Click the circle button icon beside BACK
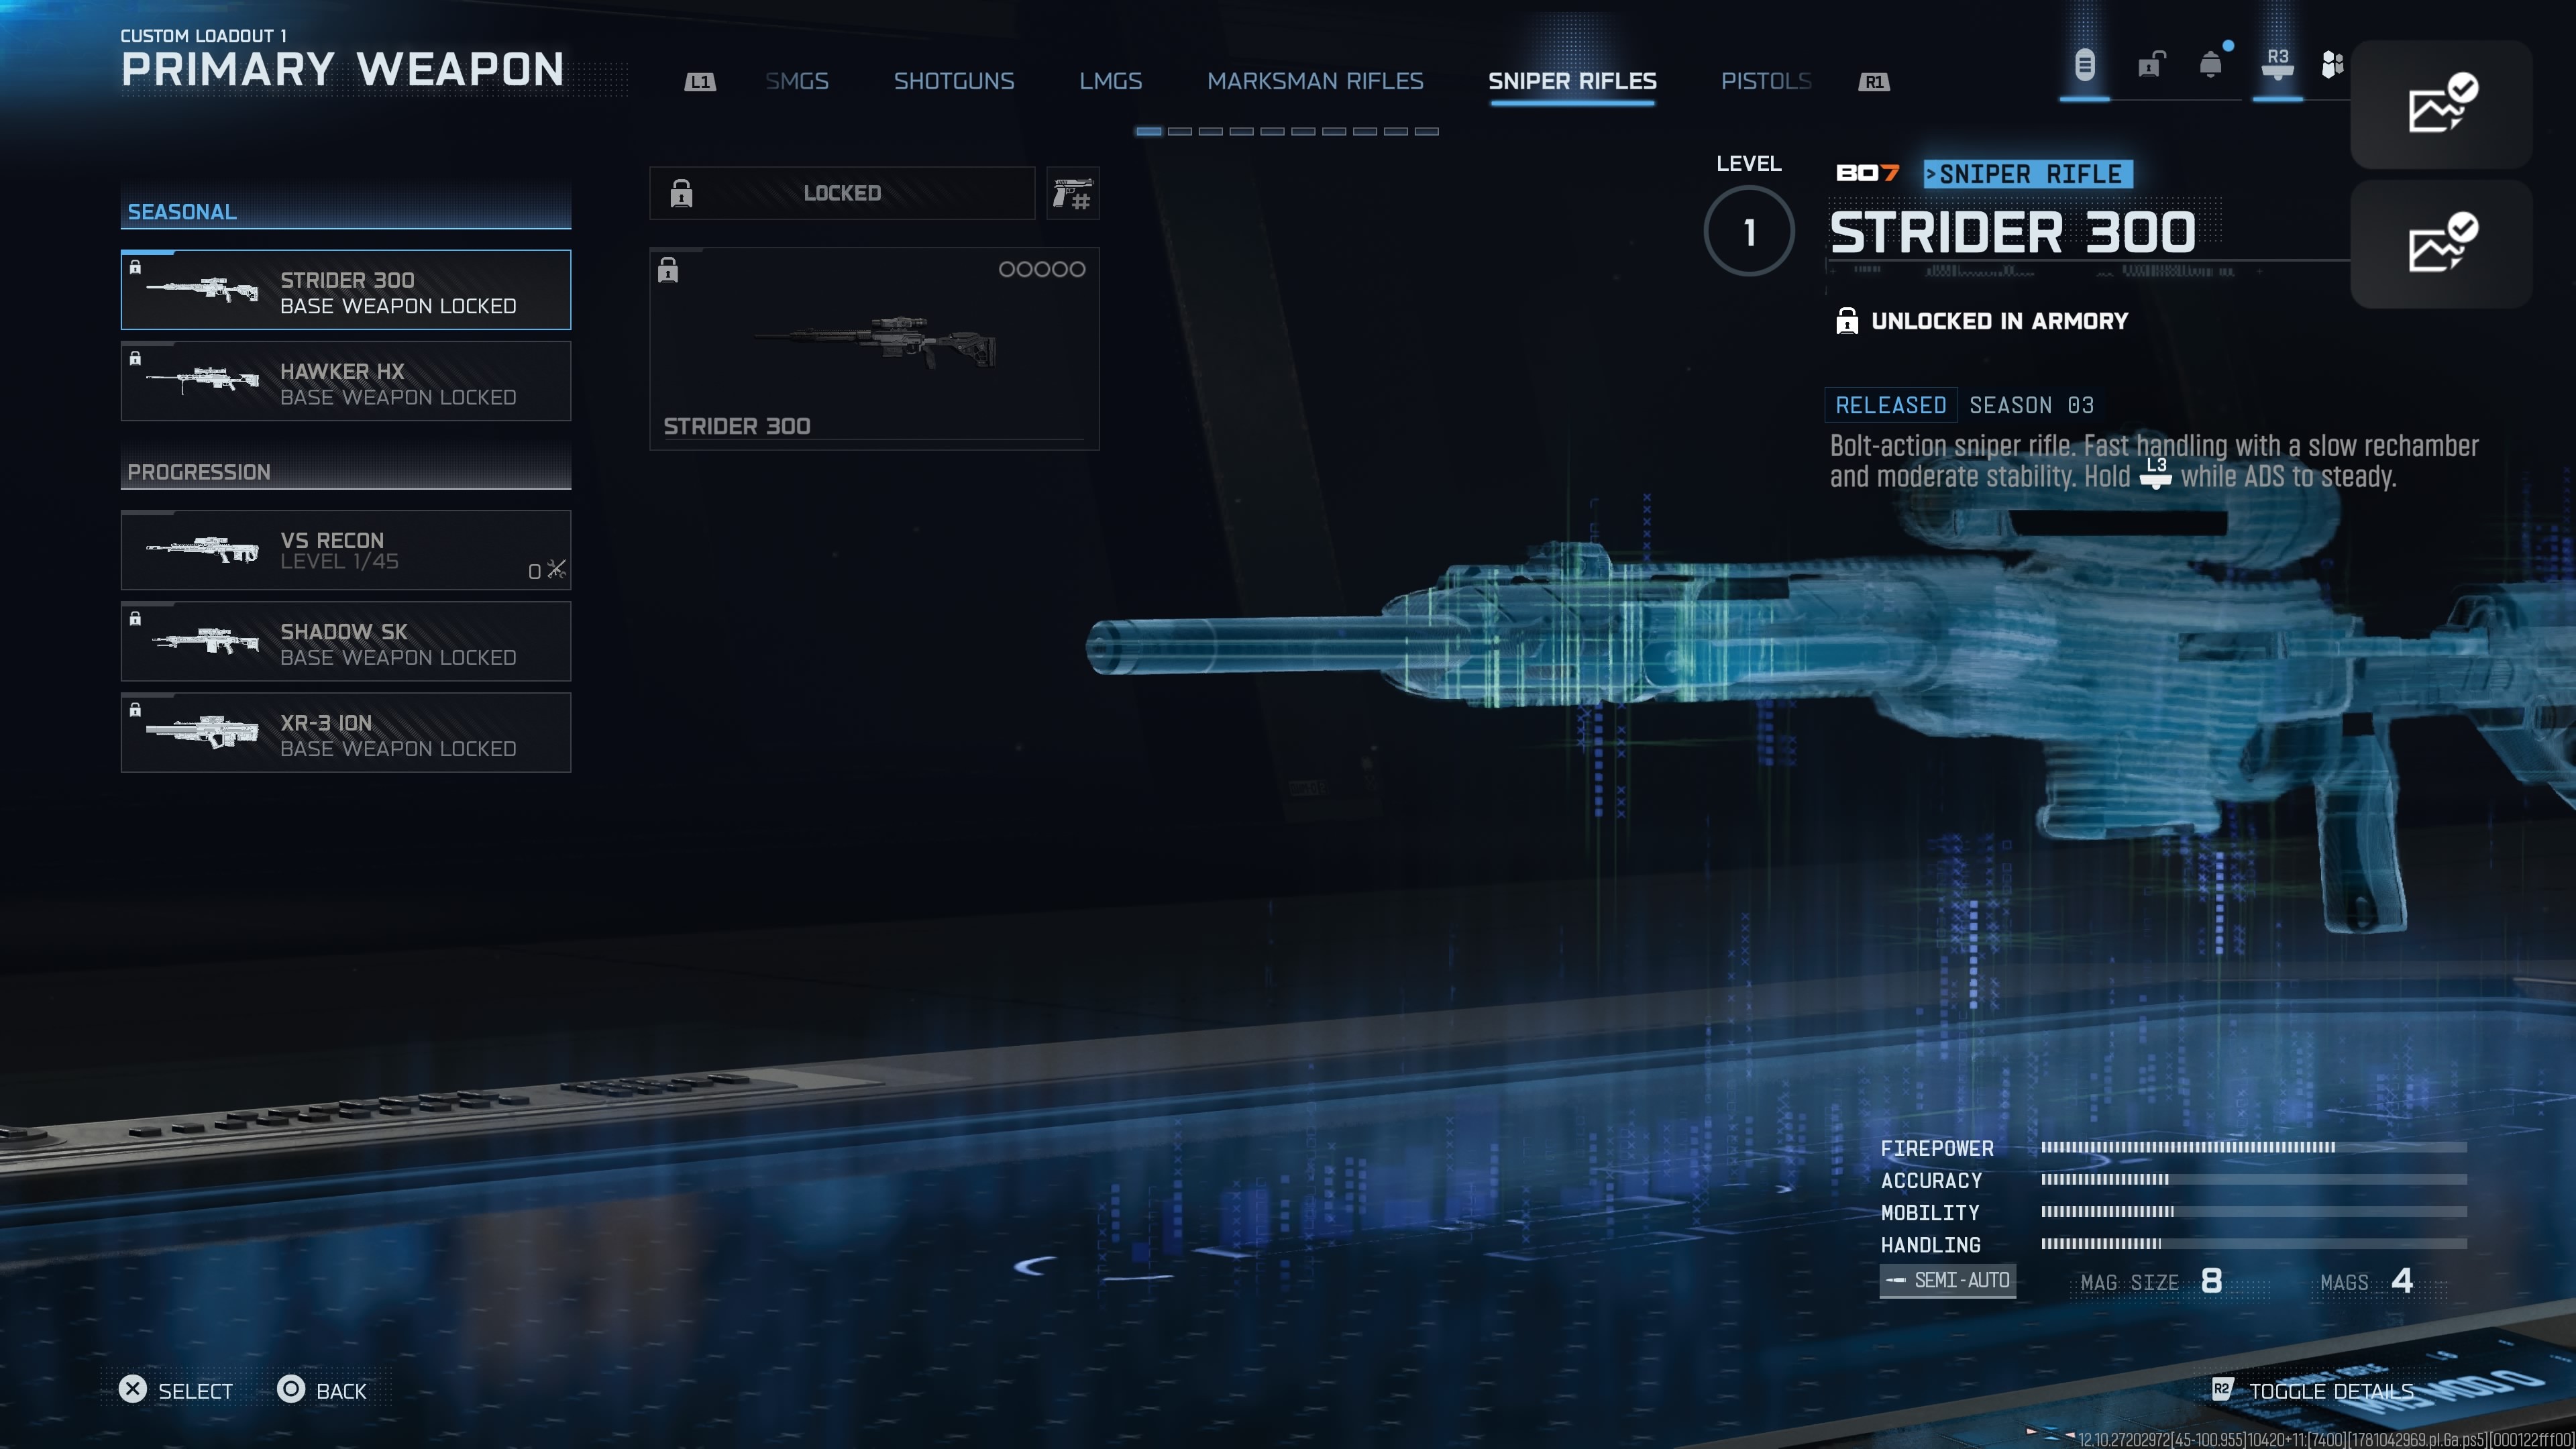The height and width of the screenshot is (1449, 2576). pos(291,1389)
